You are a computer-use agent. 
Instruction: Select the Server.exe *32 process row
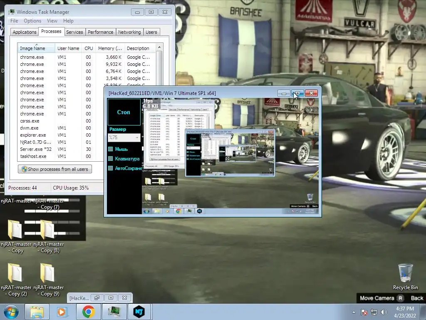61,149
